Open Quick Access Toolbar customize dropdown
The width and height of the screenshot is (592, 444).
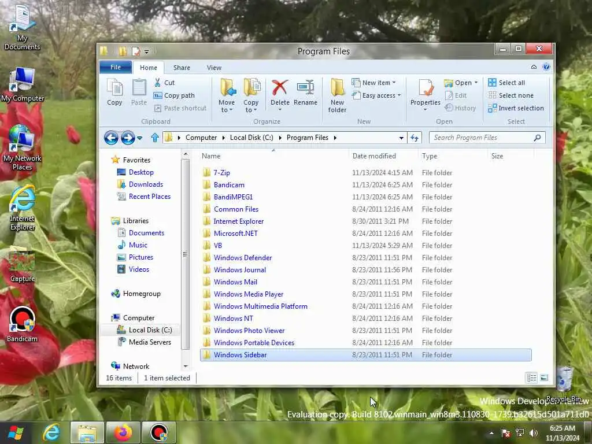pyautogui.click(x=146, y=51)
